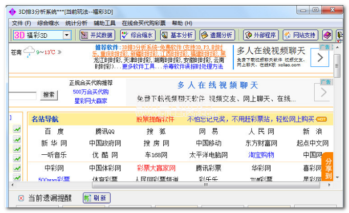Open the 腾讯QQ site link

pyautogui.click(x=105, y=131)
